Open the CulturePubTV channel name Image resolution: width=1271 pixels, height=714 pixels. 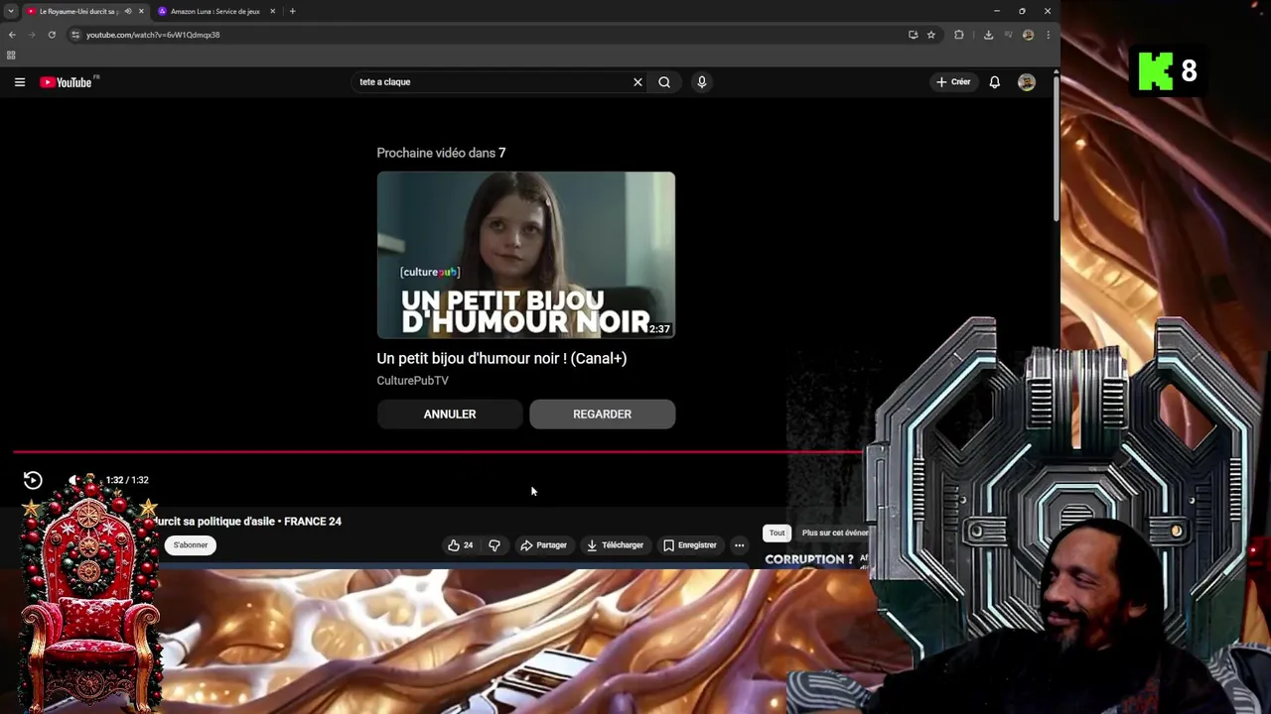412,381
